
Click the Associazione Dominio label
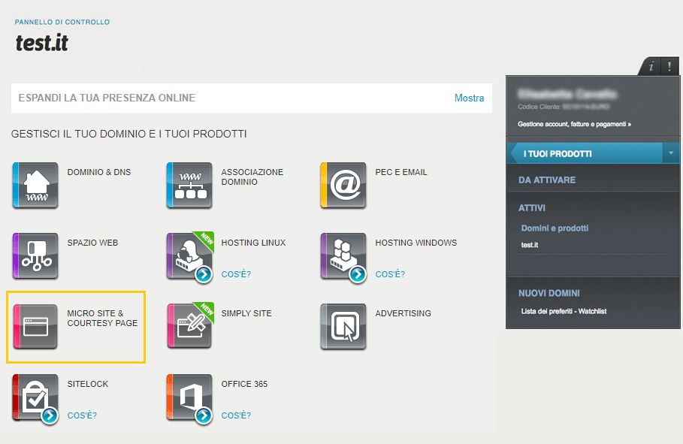point(252,177)
